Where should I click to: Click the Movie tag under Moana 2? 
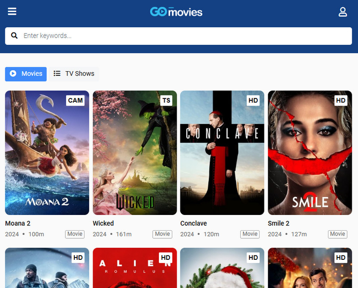coord(75,234)
